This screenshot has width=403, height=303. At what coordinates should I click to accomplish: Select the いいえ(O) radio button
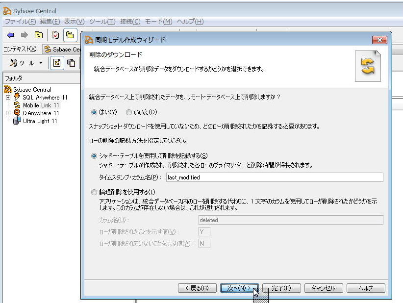click(x=129, y=112)
